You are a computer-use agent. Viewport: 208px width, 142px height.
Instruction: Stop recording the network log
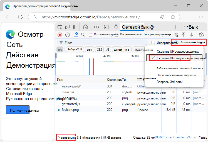60,35
